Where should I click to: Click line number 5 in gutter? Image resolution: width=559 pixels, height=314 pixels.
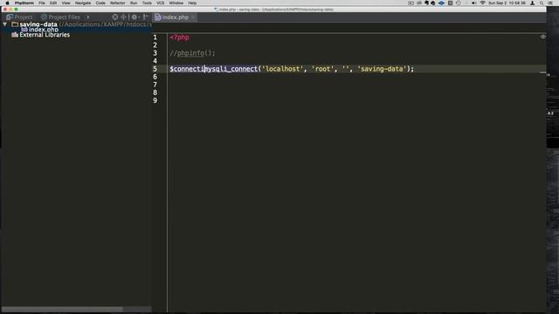[155, 69]
